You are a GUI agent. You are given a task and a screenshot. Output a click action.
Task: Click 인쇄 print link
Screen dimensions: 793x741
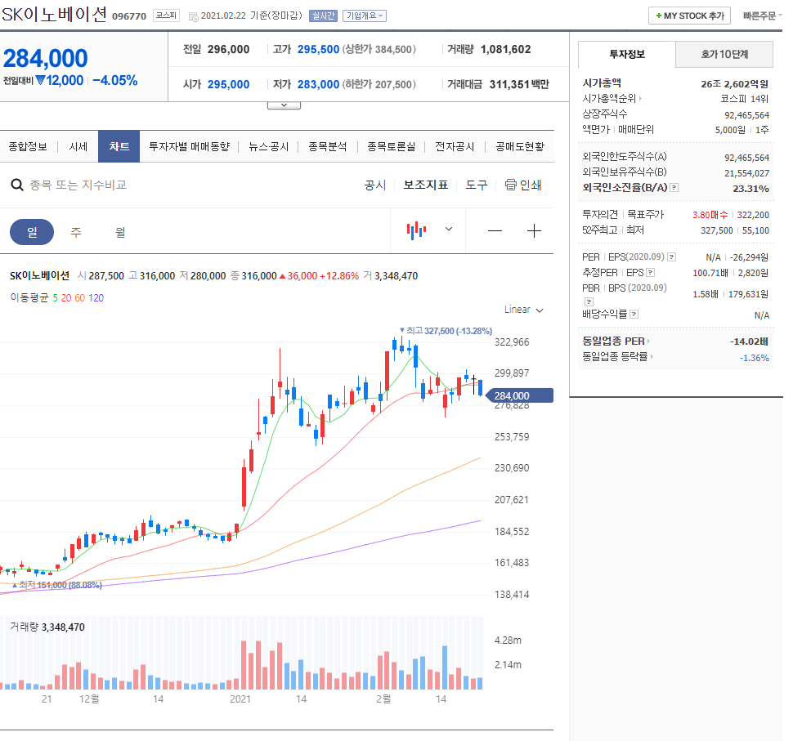pyautogui.click(x=531, y=185)
